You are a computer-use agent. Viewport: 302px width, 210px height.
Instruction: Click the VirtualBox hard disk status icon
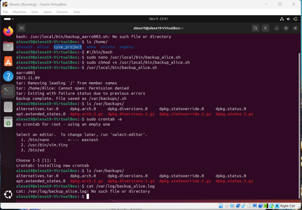click(221, 206)
